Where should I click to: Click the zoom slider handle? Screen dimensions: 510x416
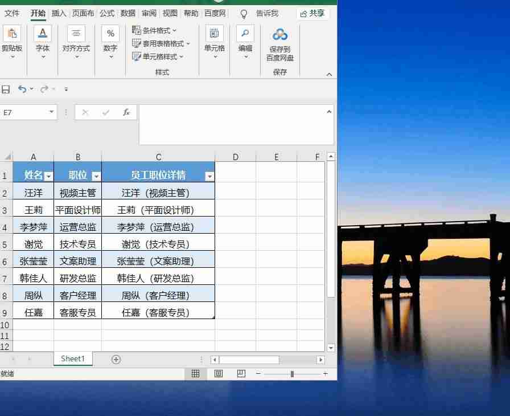pos(292,374)
